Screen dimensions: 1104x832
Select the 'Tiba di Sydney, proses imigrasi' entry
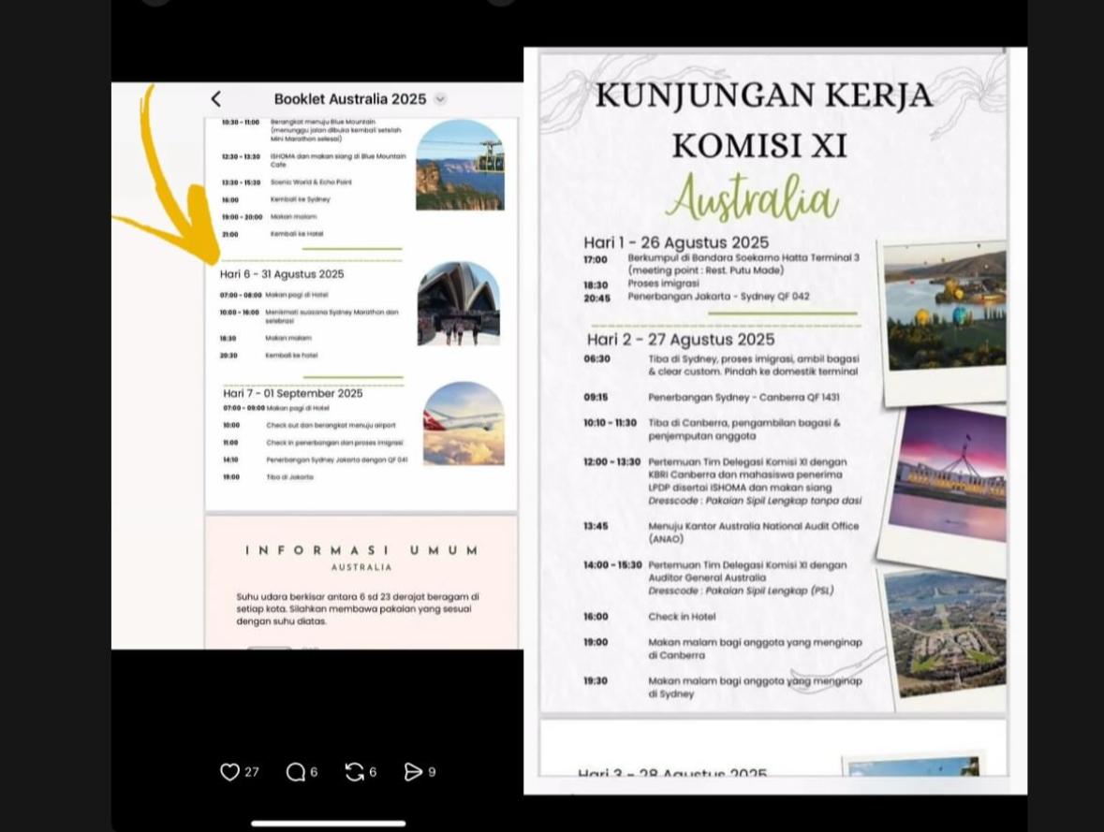click(754, 365)
